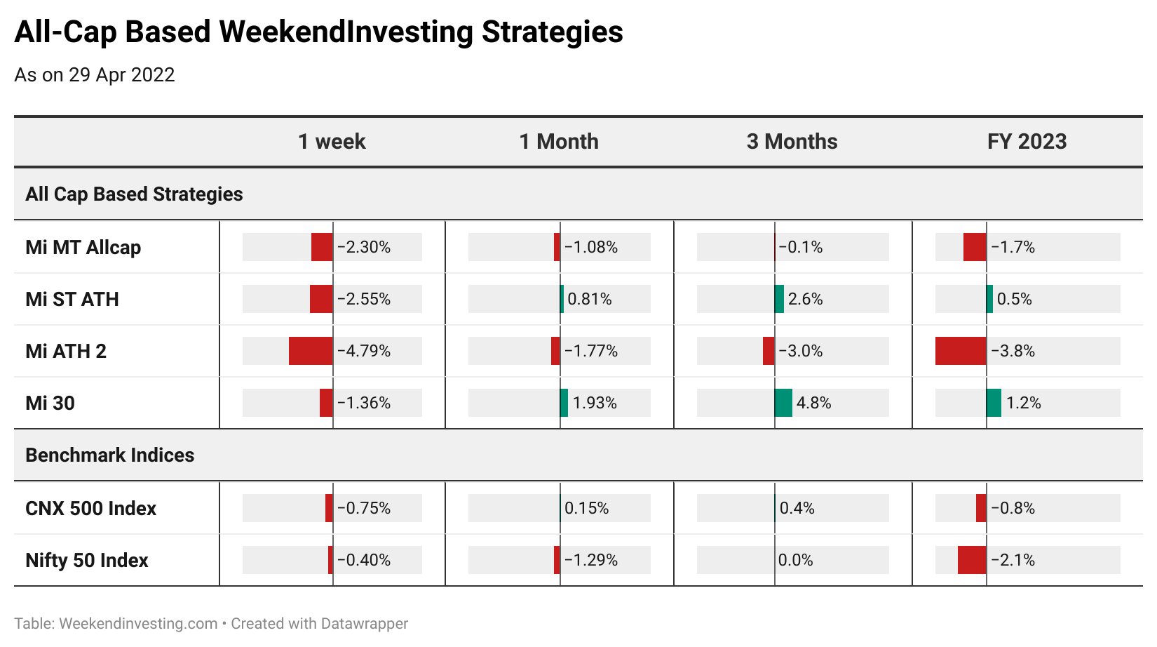Image resolution: width=1157 pixels, height=647 pixels.
Task: Click the red −4.79% bar for Mi ATH 2
Action: [x=311, y=351]
